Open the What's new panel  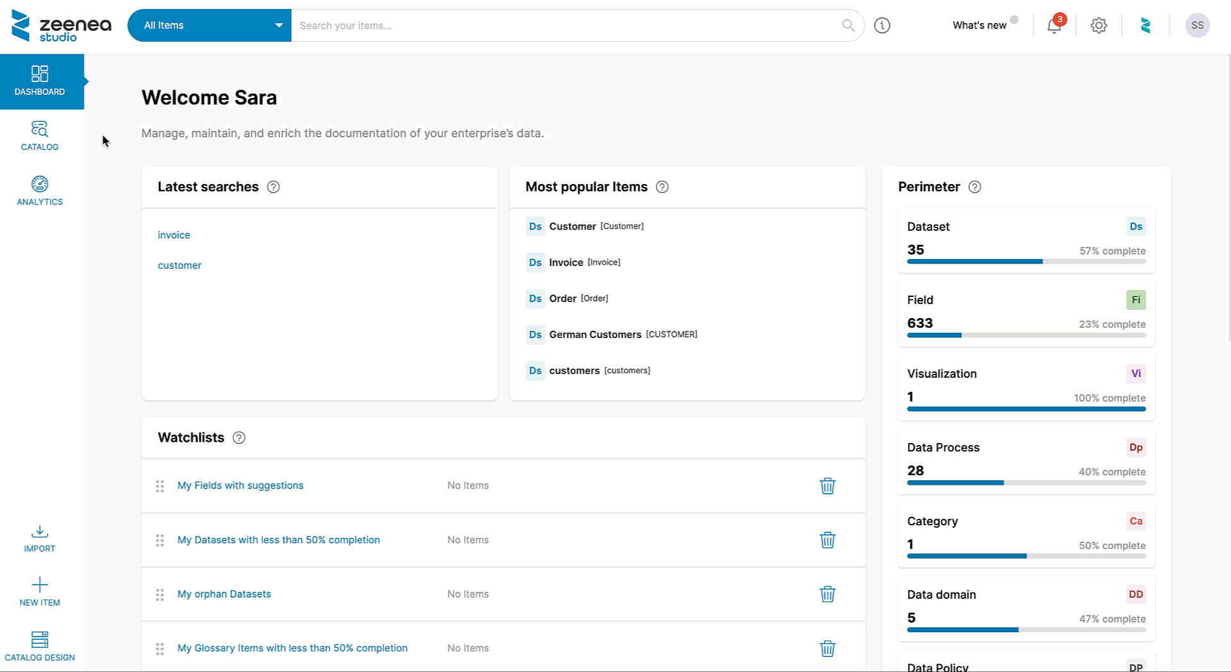(x=980, y=26)
